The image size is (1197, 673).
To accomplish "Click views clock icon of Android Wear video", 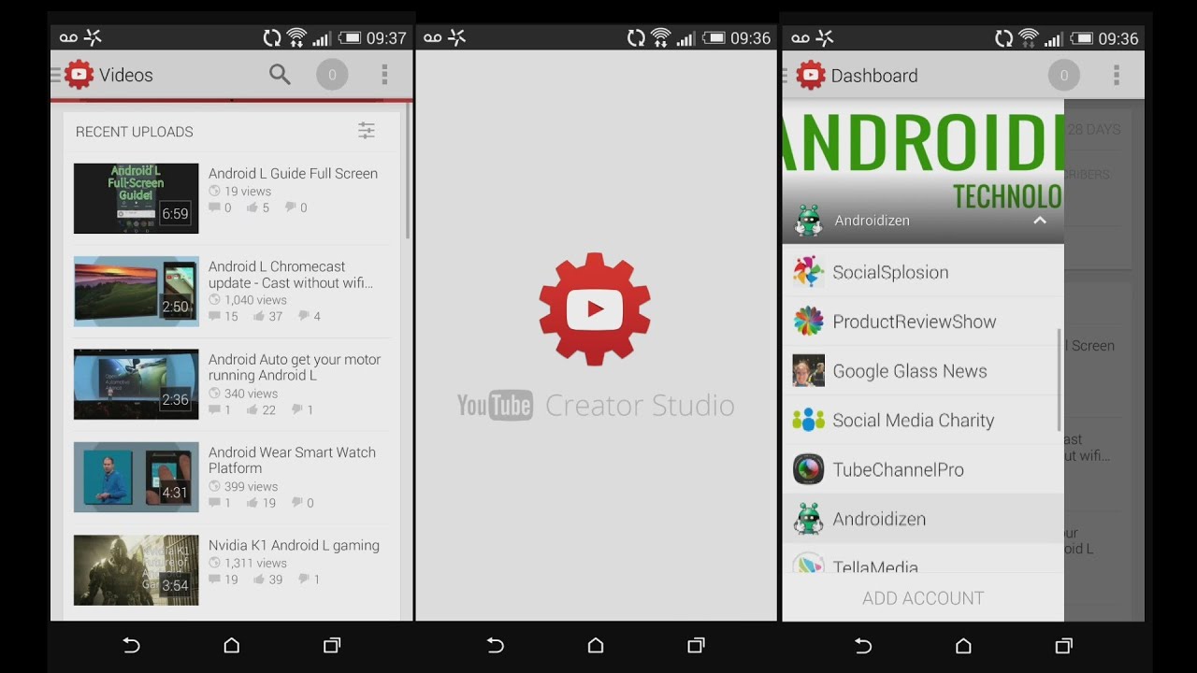I will point(215,486).
